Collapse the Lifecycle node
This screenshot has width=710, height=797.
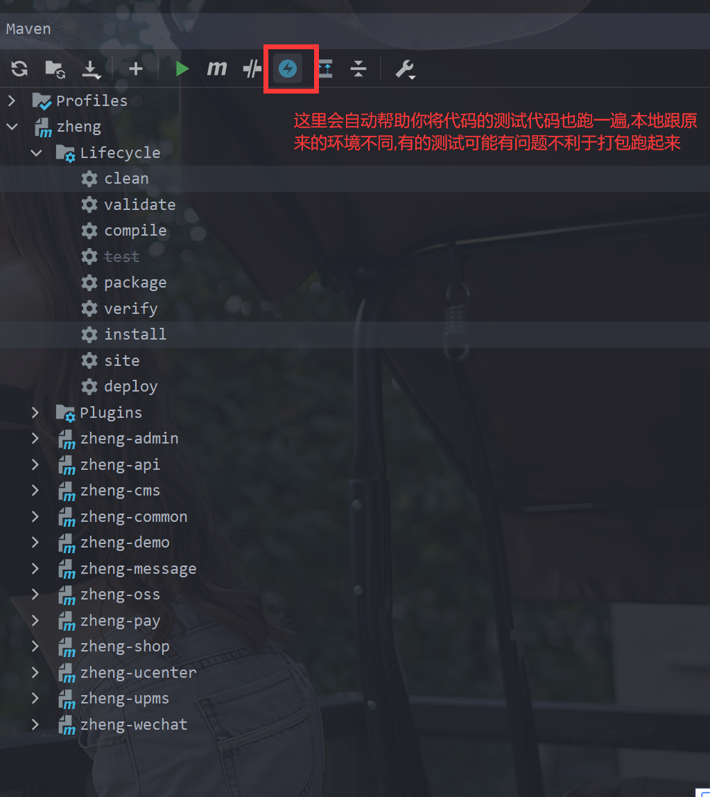(x=35, y=152)
